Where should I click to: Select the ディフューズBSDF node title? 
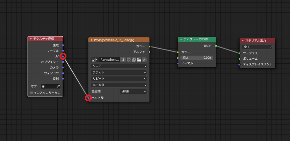pos(196,39)
